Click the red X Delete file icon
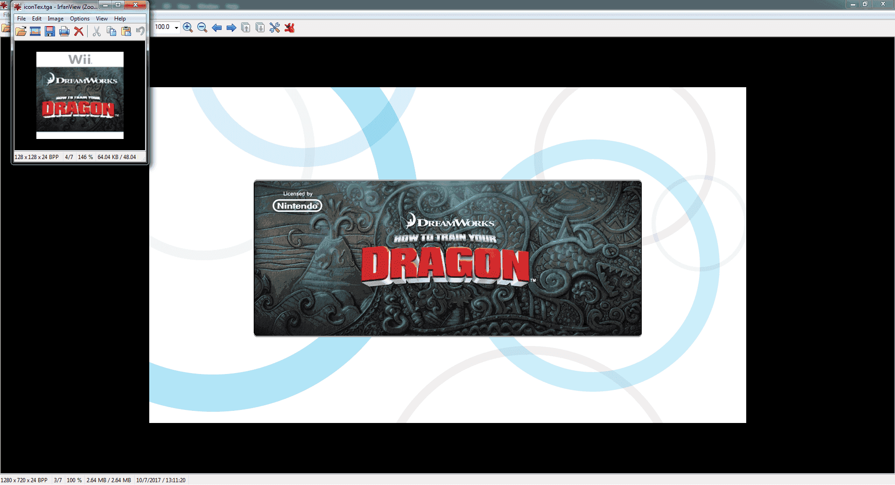This screenshot has width=895, height=485. click(x=79, y=31)
